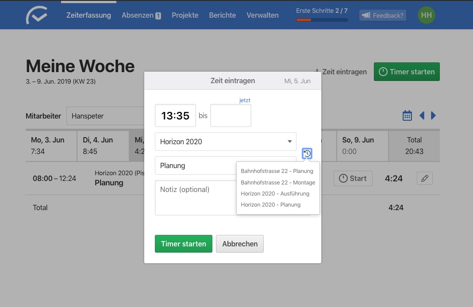
Task: Click the Abbrechen button
Action: [240, 244]
